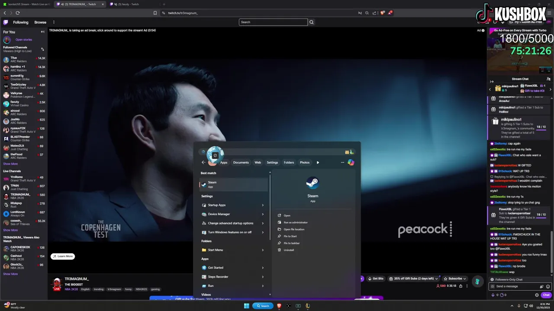The width and height of the screenshot is (554, 311).
Task: Click Open for Steam app
Action: coord(284,216)
